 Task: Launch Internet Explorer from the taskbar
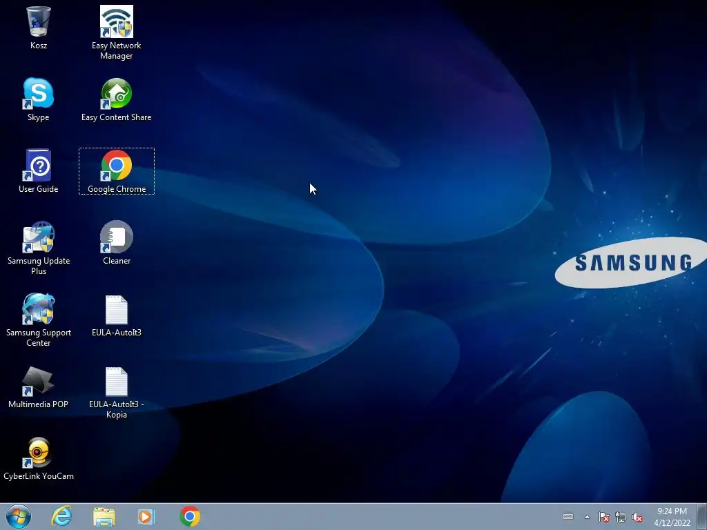pyautogui.click(x=61, y=516)
